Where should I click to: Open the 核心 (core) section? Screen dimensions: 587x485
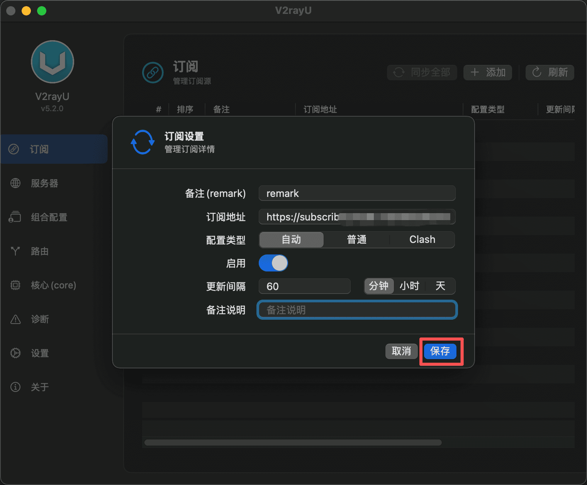[54, 285]
